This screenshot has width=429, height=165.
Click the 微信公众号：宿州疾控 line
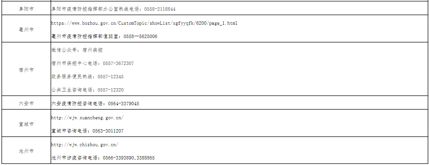pyautogui.click(x=77, y=50)
